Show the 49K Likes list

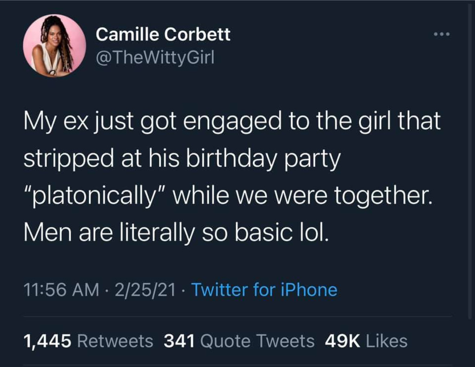[x=366, y=341]
